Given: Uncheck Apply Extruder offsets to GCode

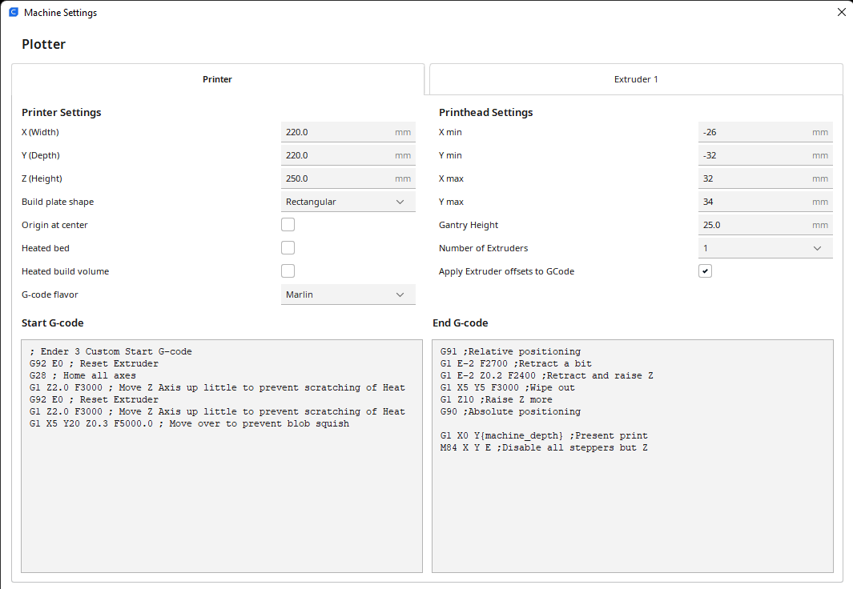Looking at the screenshot, I should pos(705,271).
